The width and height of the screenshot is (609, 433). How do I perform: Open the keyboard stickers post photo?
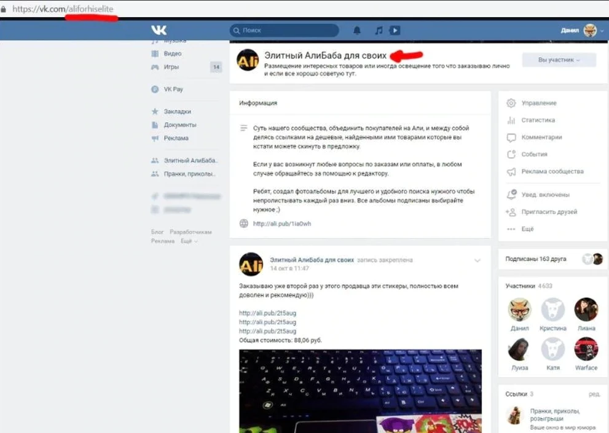(x=360, y=391)
